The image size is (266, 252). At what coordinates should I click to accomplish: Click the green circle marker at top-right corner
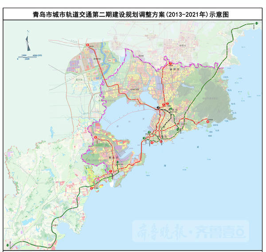(x=256, y=23)
